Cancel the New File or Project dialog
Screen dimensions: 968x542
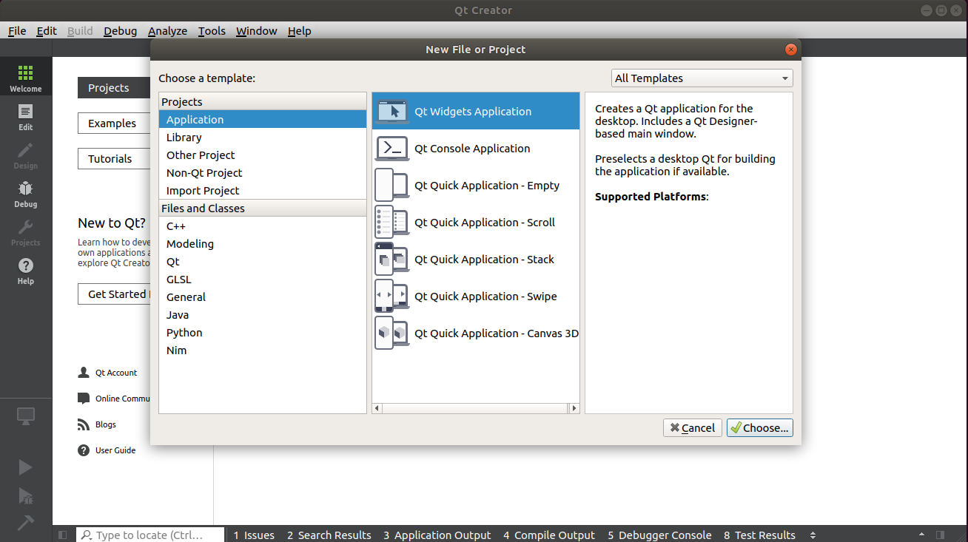(693, 427)
